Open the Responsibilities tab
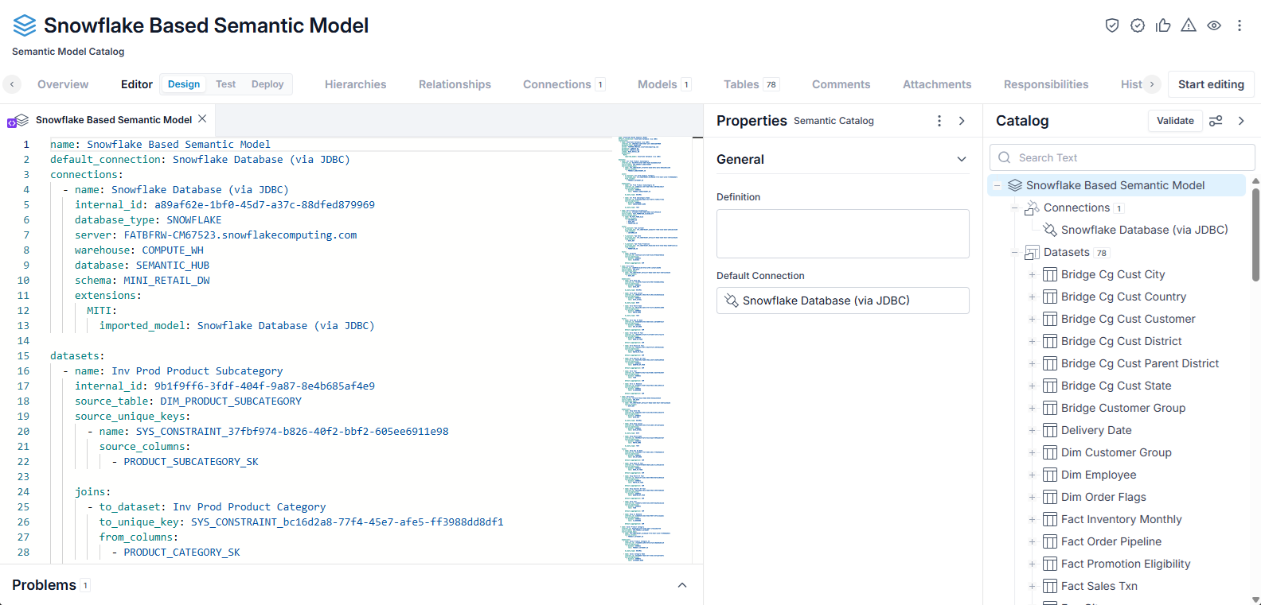 pyautogui.click(x=1046, y=84)
